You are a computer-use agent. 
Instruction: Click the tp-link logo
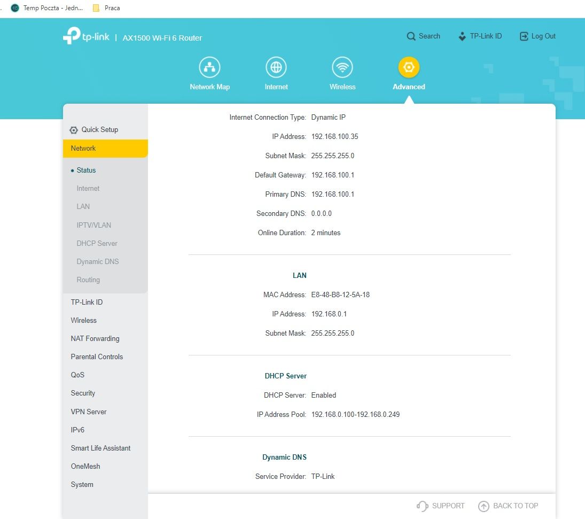86,36
